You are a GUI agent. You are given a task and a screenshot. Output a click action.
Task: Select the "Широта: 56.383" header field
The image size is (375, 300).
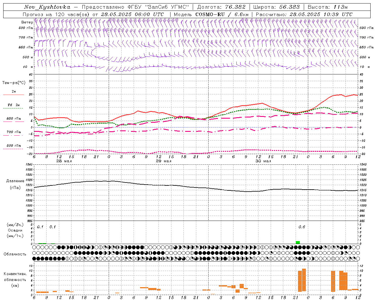(x=277, y=7)
